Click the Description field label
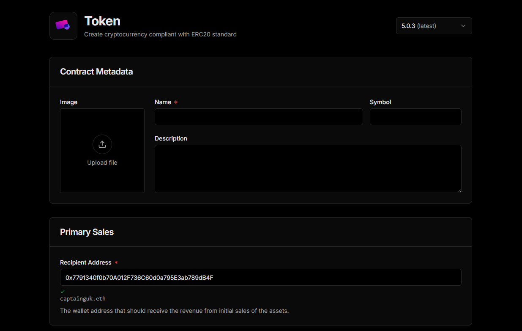This screenshot has width=522, height=331. (171, 138)
